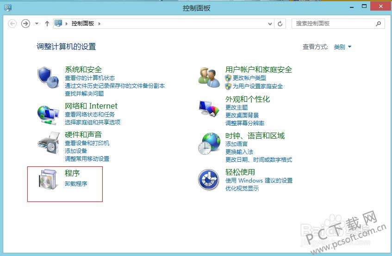Viewport: 392px width, 256px height.
Task: Click 更改帐户类型 link
Action: 249,78
